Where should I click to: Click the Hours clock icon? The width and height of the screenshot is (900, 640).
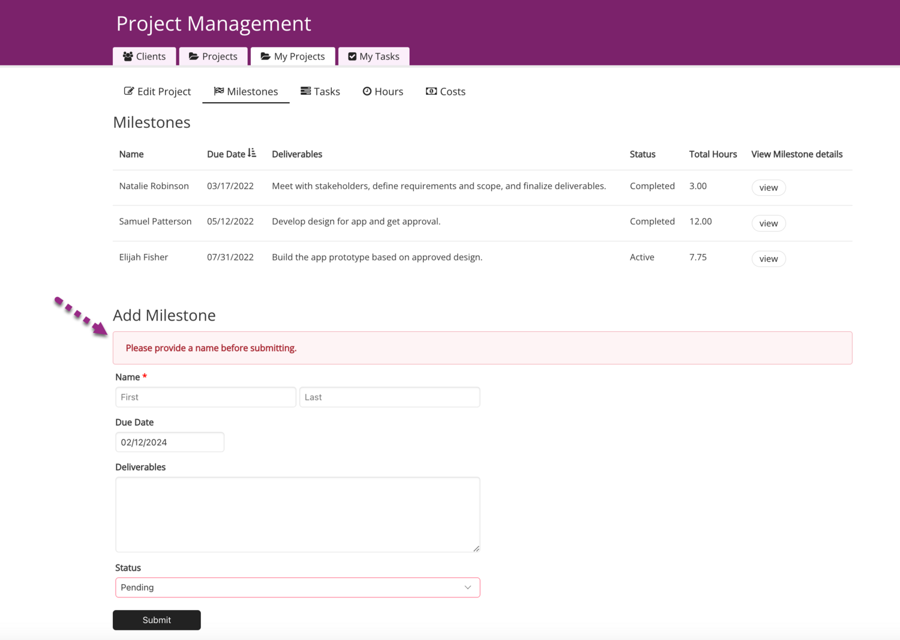pos(367,91)
